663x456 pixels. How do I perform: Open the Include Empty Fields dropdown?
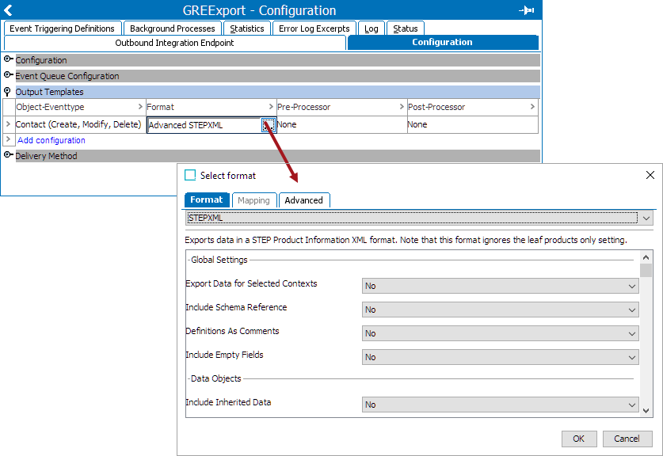click(632, 357)
